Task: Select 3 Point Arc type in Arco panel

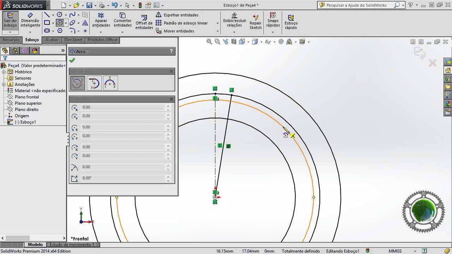Action: point(110,83)
